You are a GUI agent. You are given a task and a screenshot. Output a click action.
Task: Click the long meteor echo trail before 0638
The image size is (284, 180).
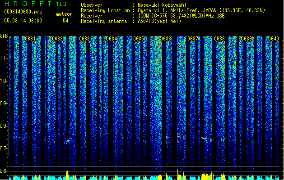pyautogui.click(x=207, y=139)
